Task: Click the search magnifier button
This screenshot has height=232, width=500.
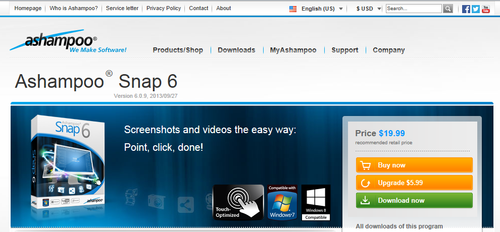Action: (x=447, y=9)
